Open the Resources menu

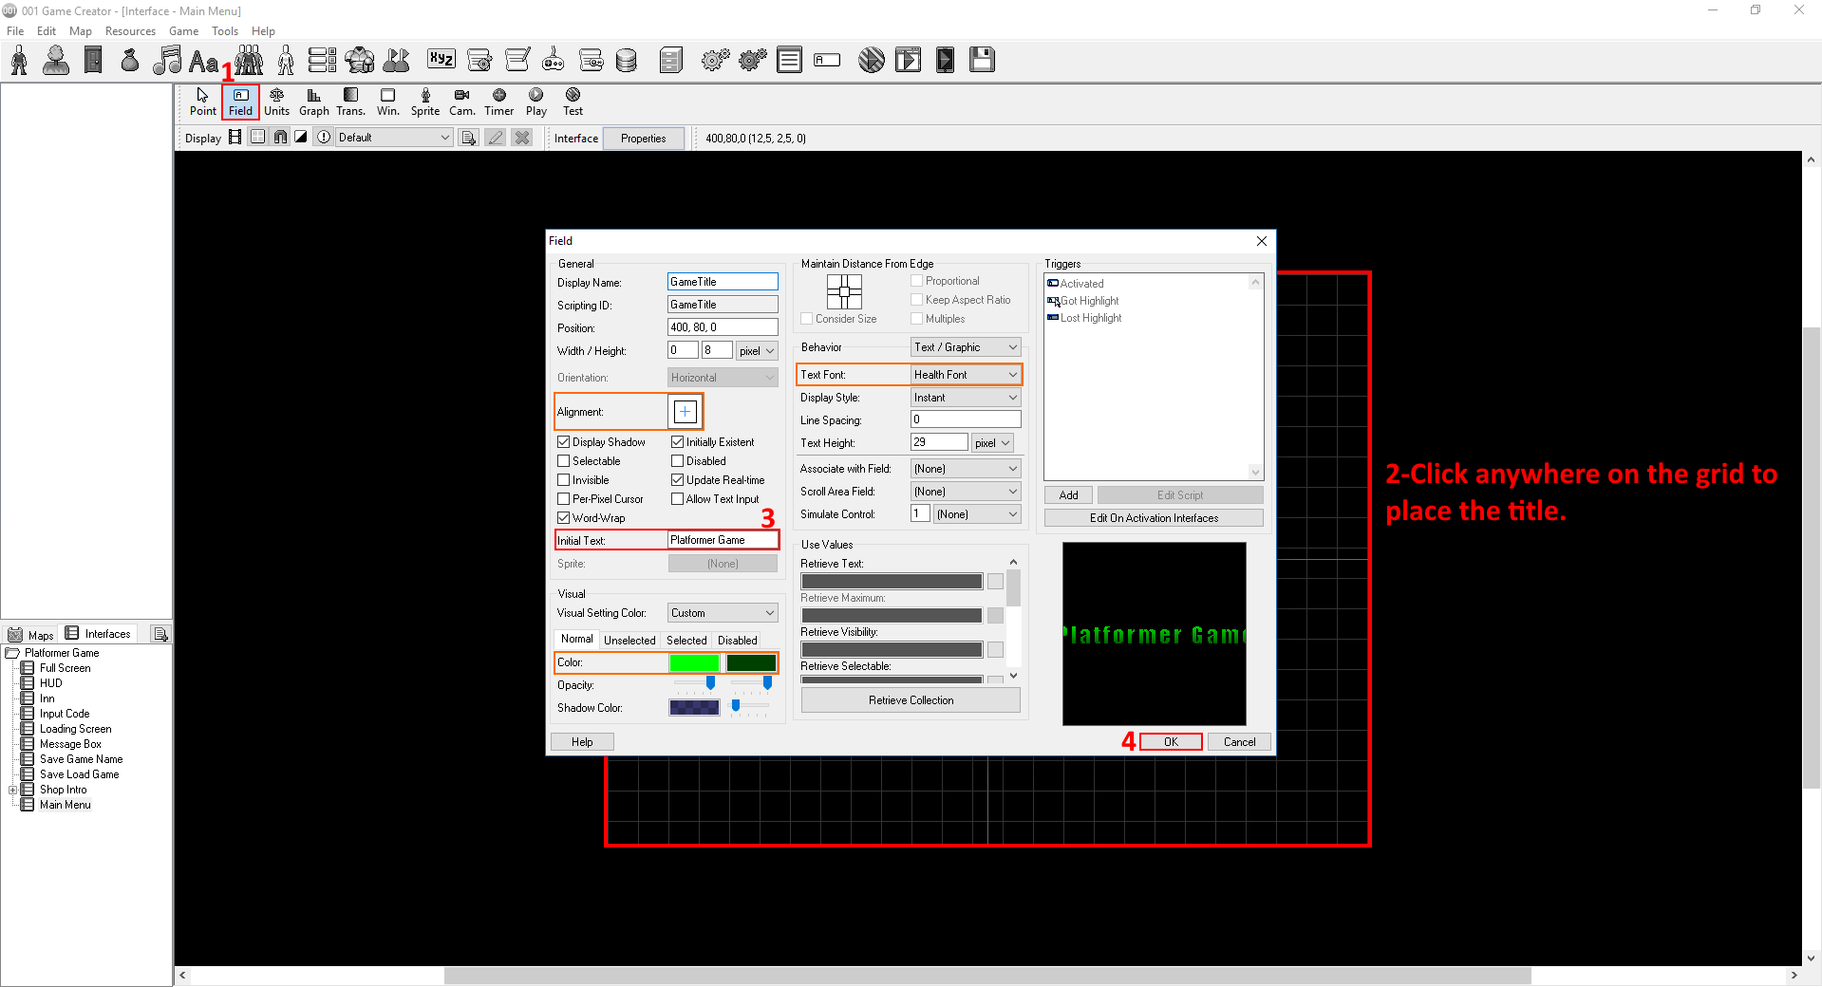click(130, 31)
